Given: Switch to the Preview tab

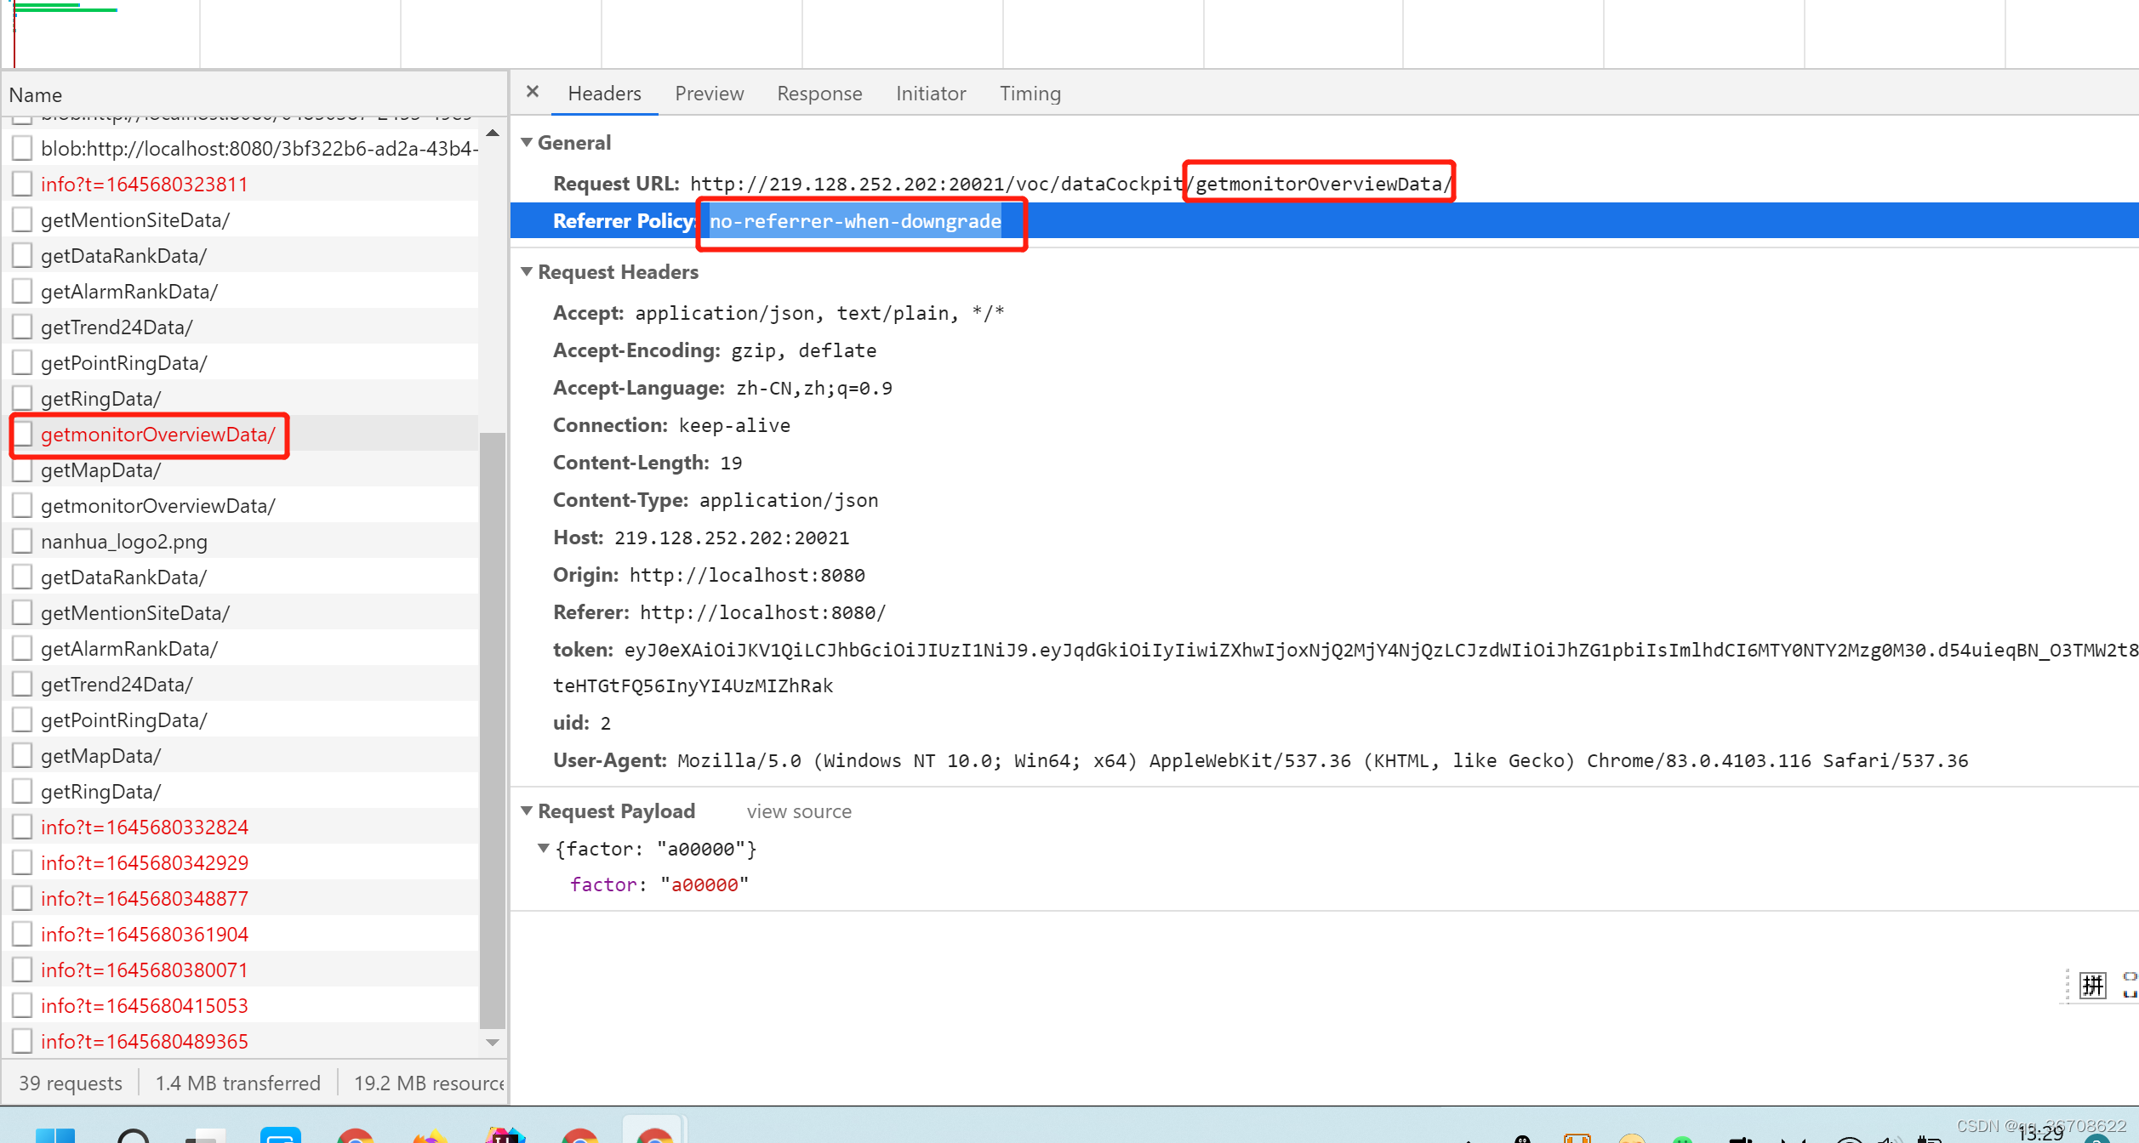Looking at the screenshot, I should point(709,94).
